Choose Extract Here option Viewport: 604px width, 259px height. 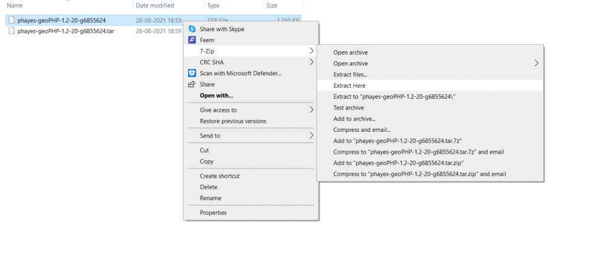[430, 86]
